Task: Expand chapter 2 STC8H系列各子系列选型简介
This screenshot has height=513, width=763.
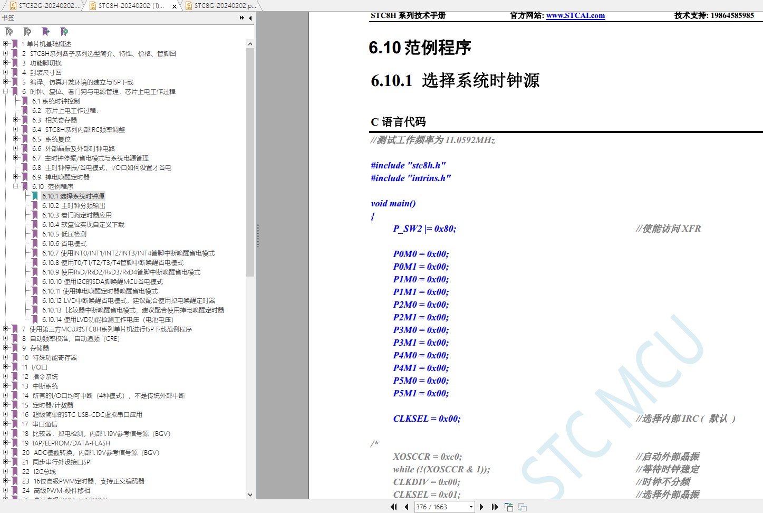Action: (x=6, y=53)
